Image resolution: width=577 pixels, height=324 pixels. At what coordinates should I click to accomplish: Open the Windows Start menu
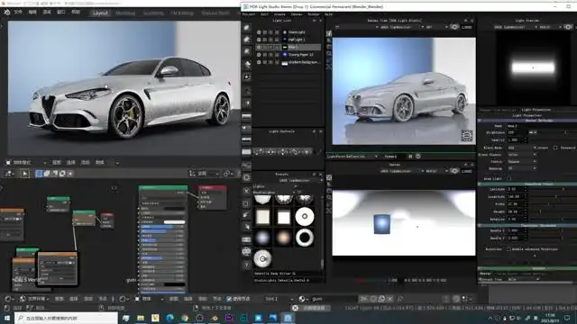pos(7,318)
